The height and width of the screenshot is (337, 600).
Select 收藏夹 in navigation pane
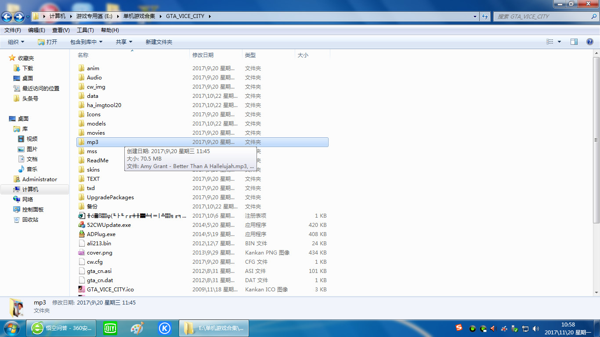point(26,58)
